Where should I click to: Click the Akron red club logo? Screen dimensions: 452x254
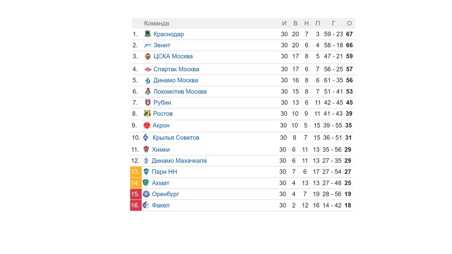tap(147, 125)
